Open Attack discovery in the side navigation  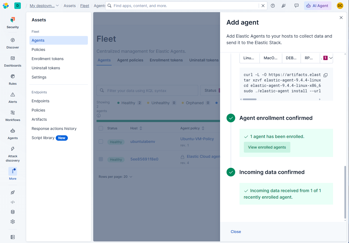(x=13, y=154)
